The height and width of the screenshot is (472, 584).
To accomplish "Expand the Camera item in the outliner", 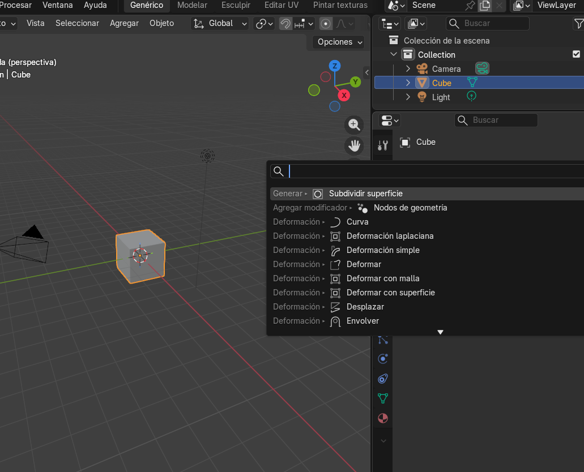I will [x=408, y=68].
